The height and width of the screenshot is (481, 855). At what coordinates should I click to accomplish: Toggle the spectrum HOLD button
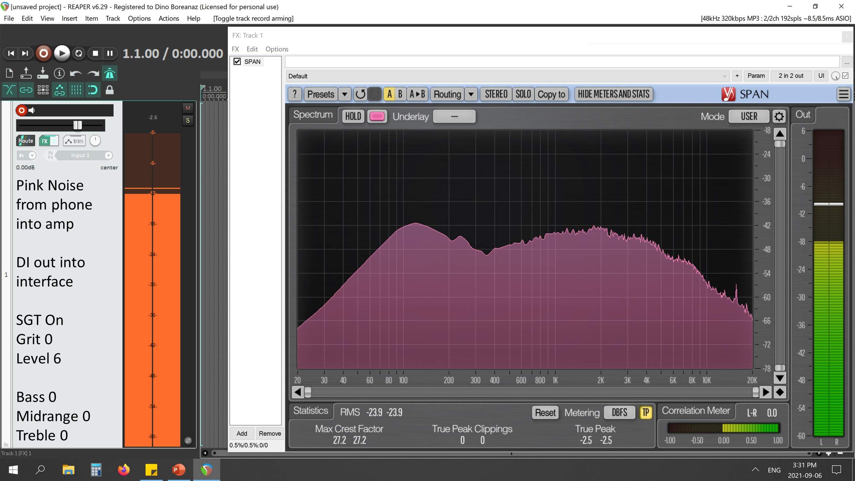(x=353, y=116)
